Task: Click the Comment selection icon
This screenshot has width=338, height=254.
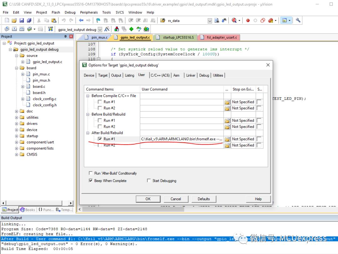Action: pyautogui.click(x=146, y=20)
